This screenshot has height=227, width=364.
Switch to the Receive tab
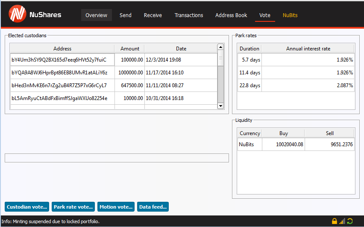pyautogui.click(x=153, y=15)
